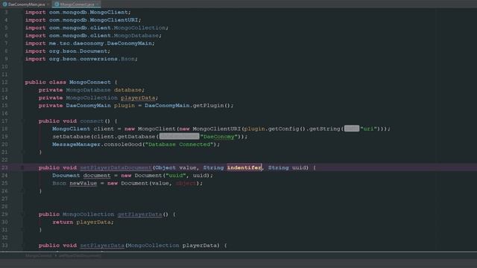
Task: Click the class icon on MongoConnect.java tab
Action: click(57, 4)
